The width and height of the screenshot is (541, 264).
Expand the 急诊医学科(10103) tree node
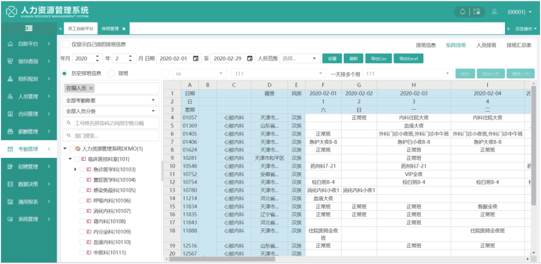click(x=76, y=169)
